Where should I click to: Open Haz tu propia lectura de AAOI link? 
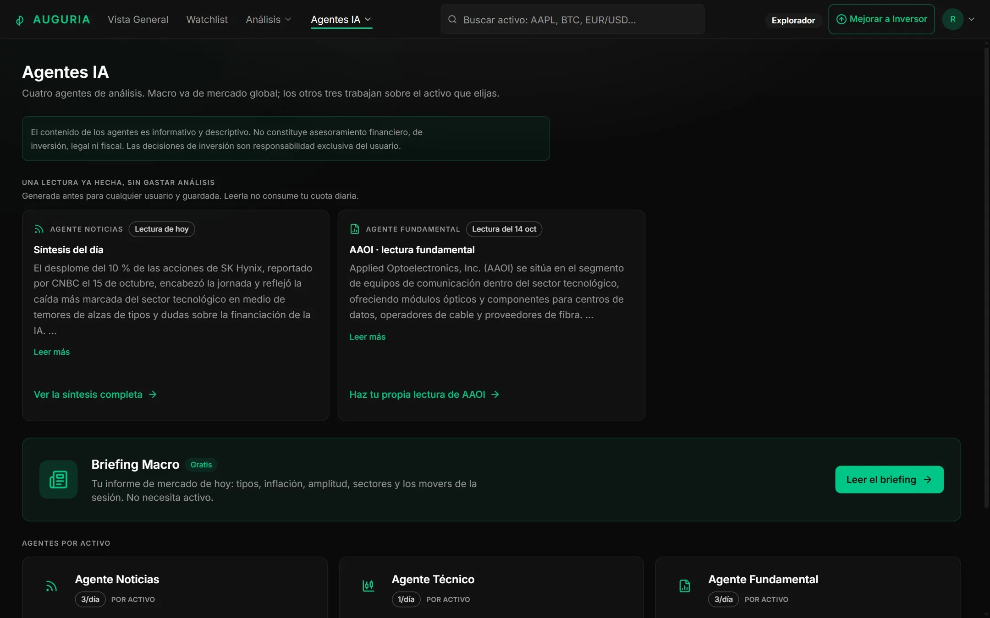(x=424, y=395)
